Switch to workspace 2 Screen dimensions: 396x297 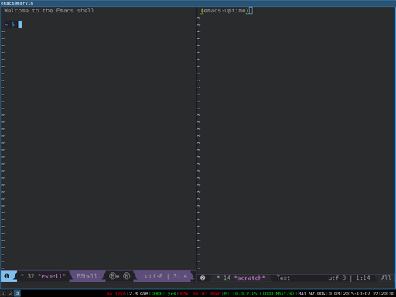(10, 293)
